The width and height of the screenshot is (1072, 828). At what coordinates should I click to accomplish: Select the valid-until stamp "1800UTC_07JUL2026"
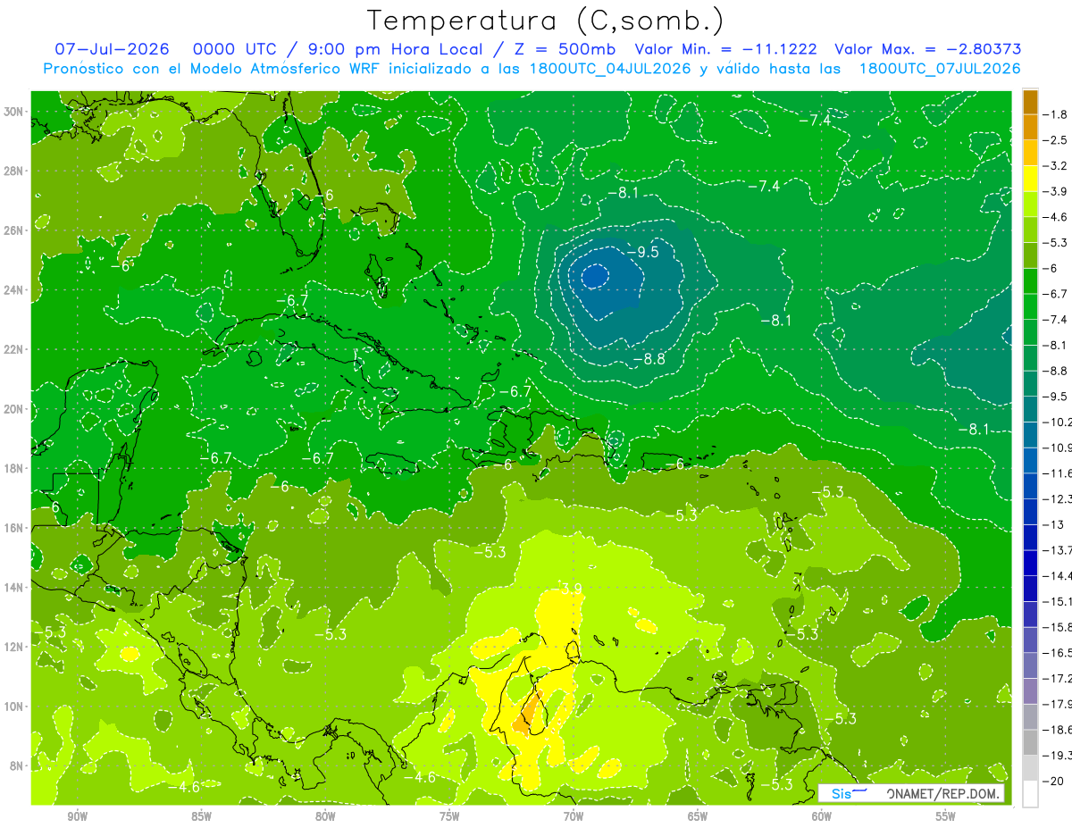point(940,69)
